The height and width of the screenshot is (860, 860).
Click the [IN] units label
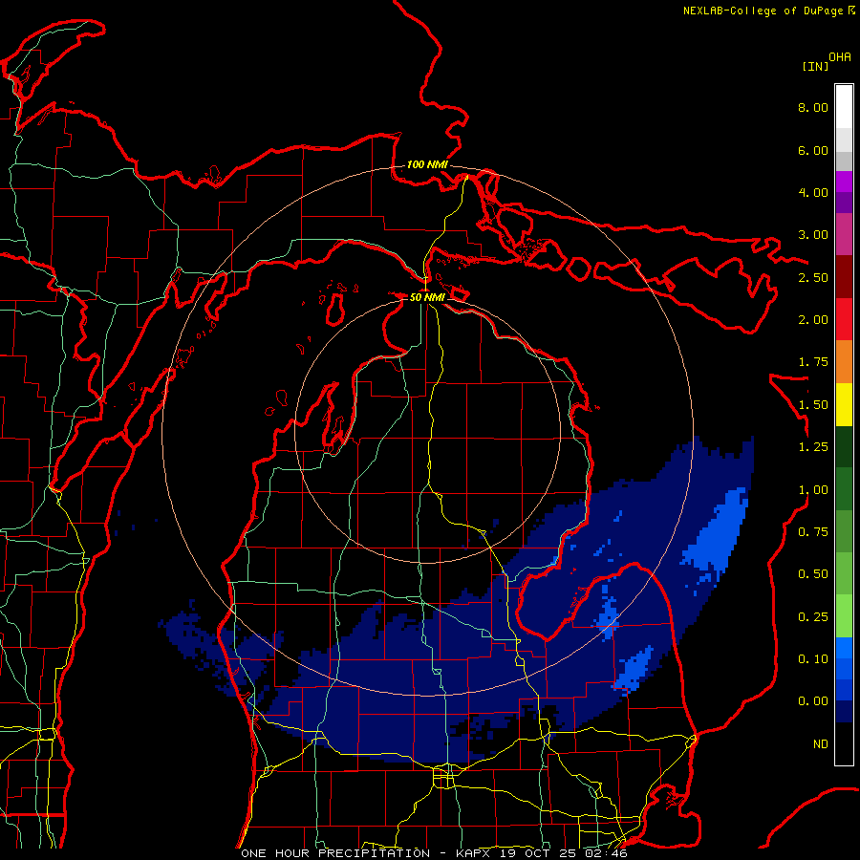pyautogui.click(x=815, y=66)
